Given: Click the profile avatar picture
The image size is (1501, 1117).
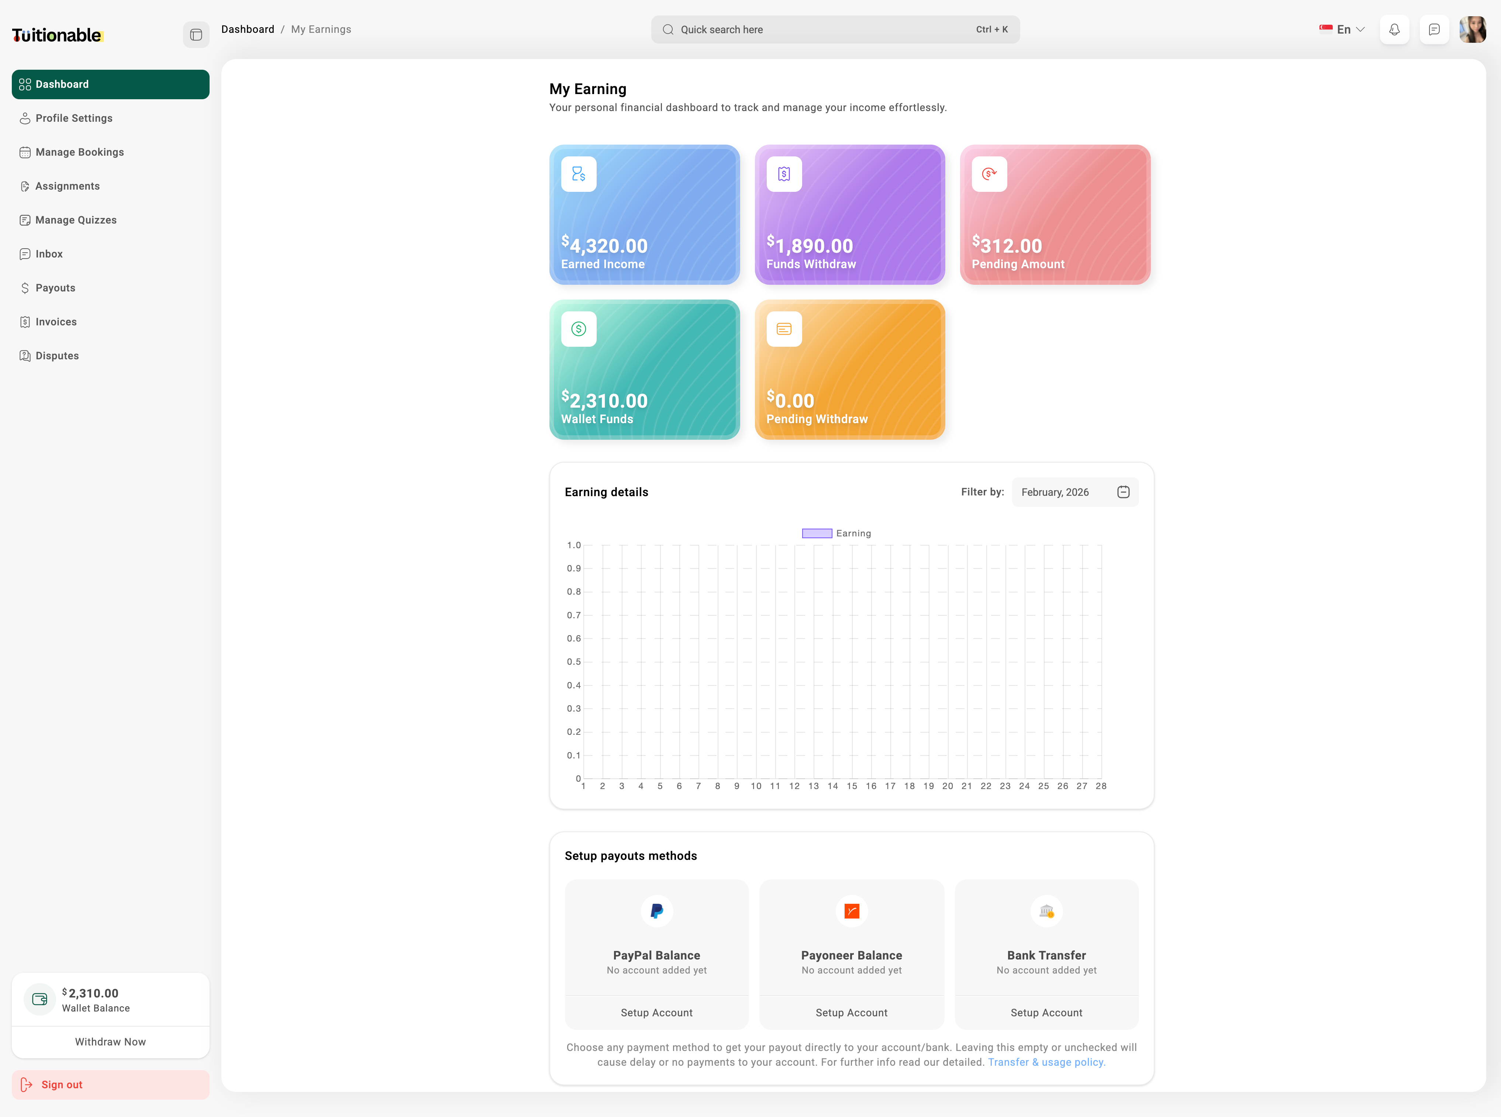Looking at the screenshot, I should click(1474, 29).
